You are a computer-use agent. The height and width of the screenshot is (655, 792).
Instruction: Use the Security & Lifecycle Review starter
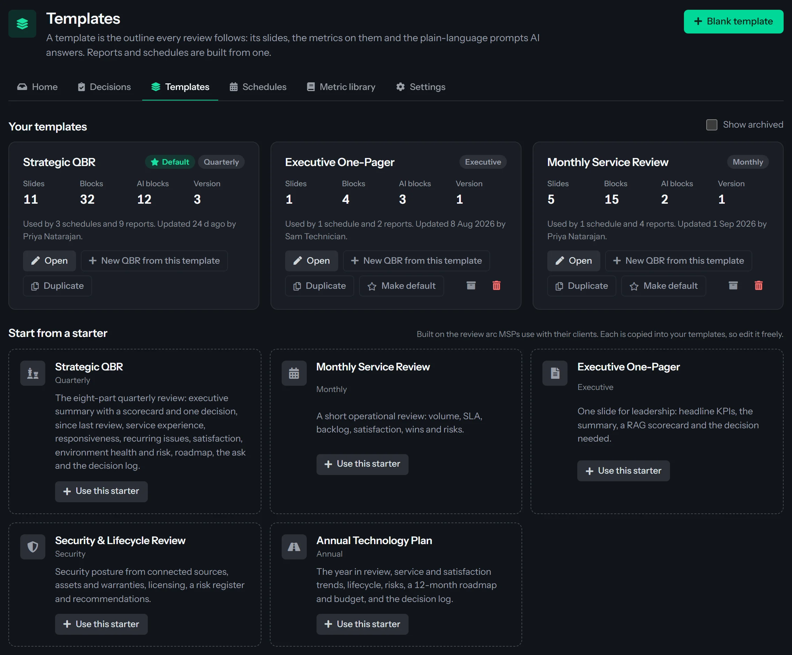pos(101,624)
